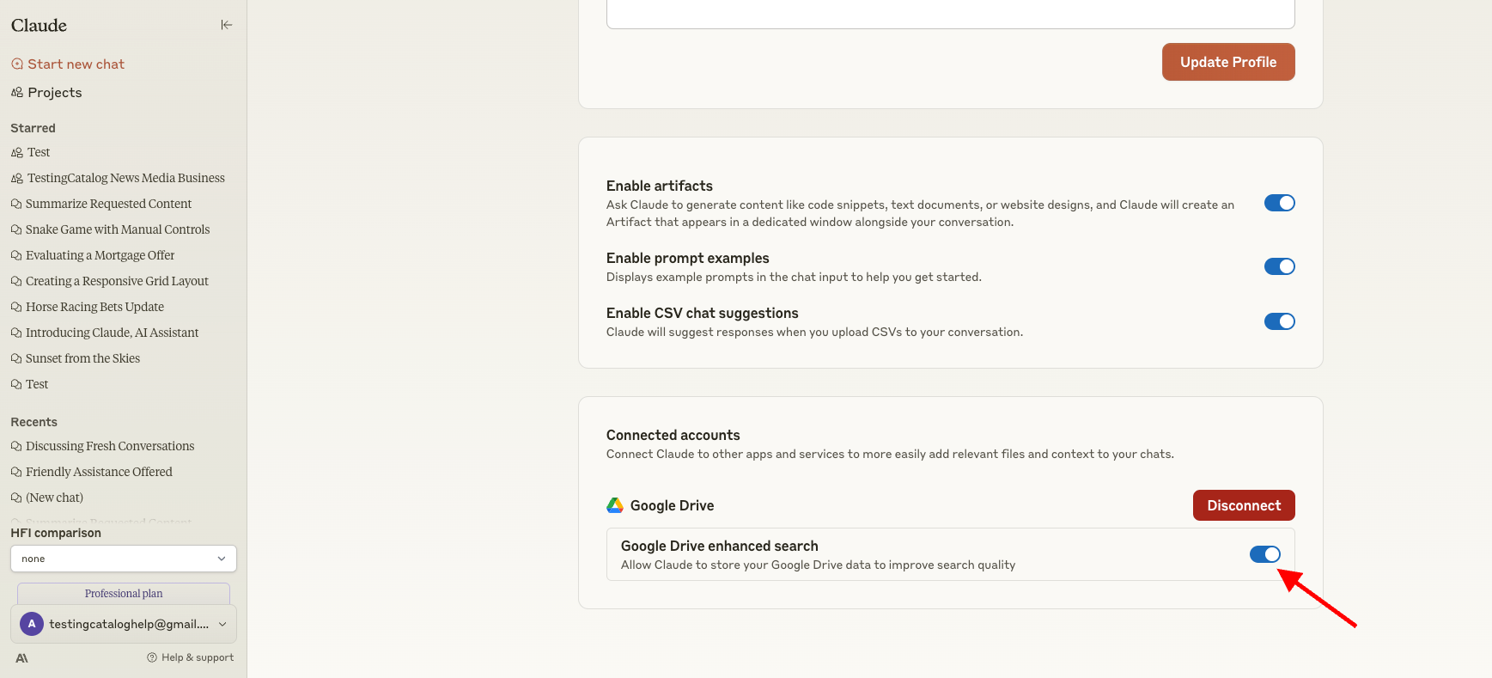Click the account avatar icon

coord(32,624)
